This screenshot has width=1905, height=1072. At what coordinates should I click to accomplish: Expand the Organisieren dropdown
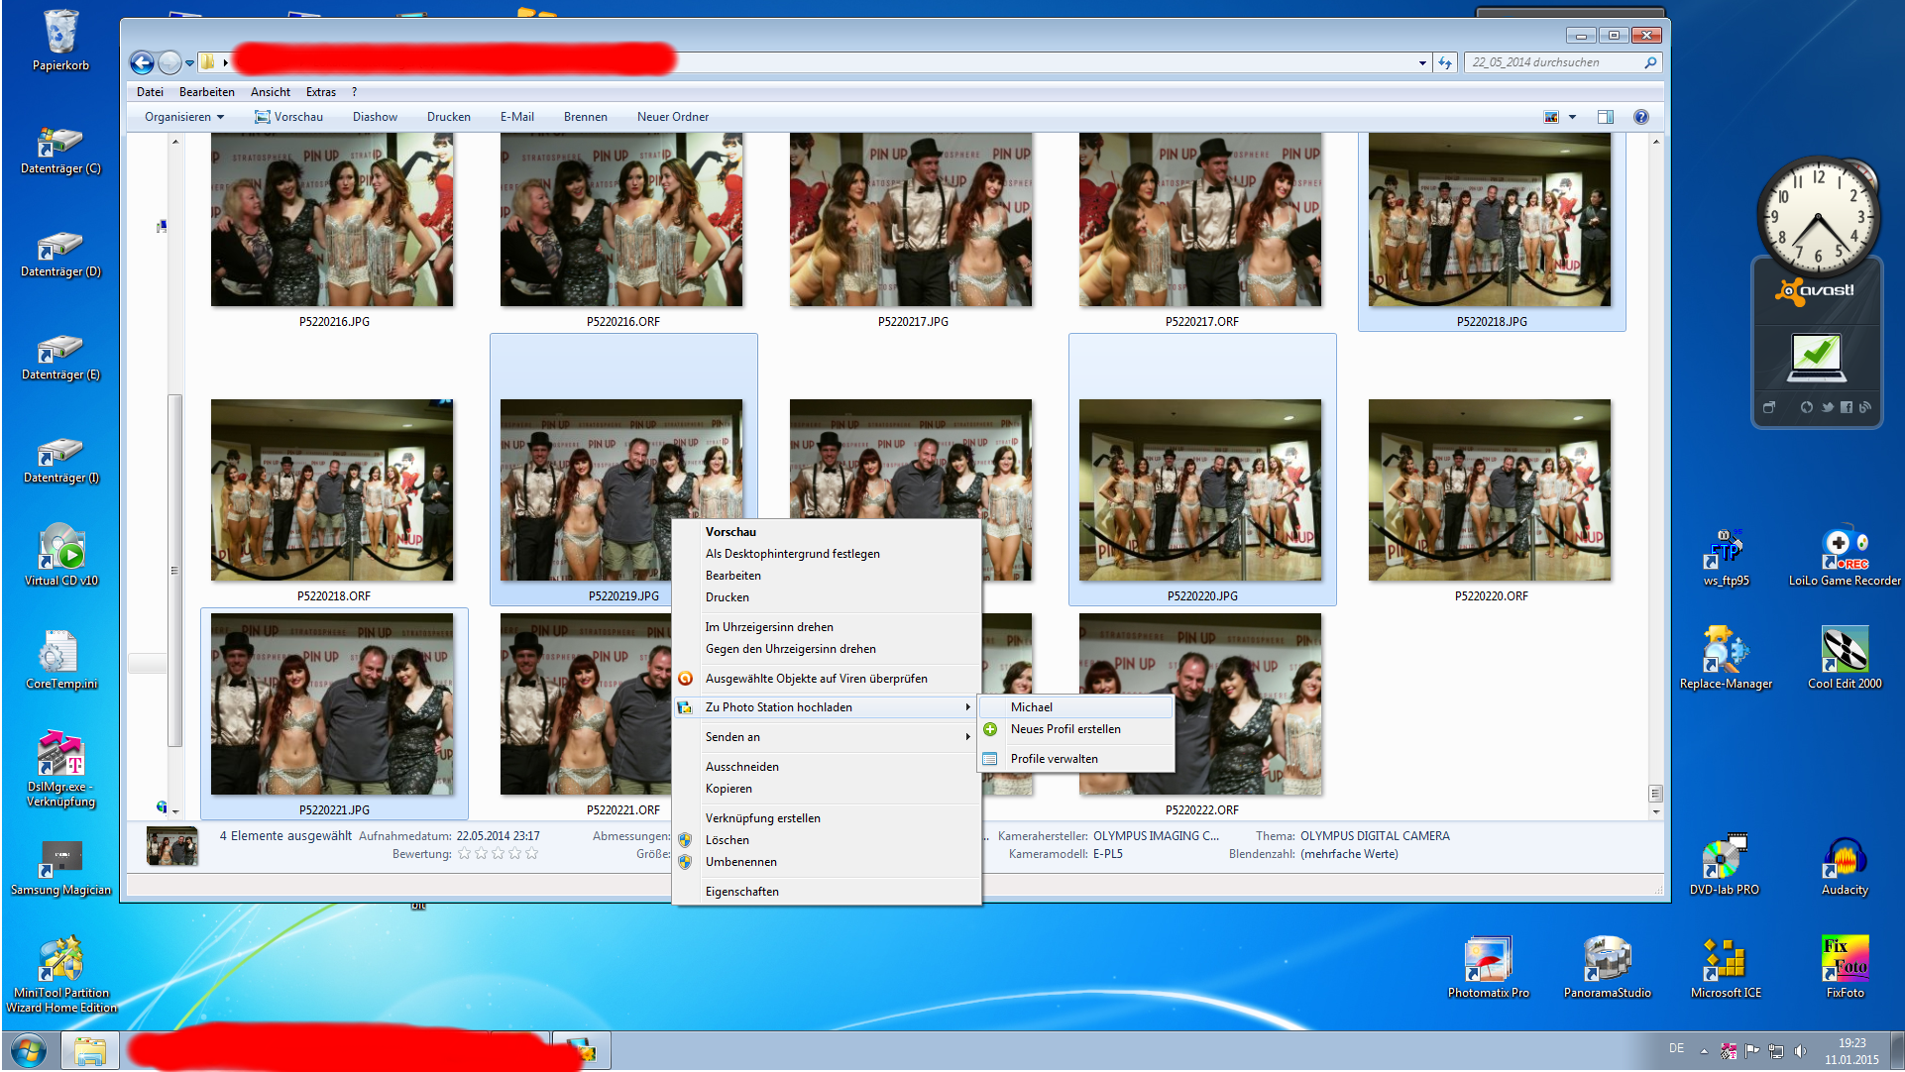184,117
